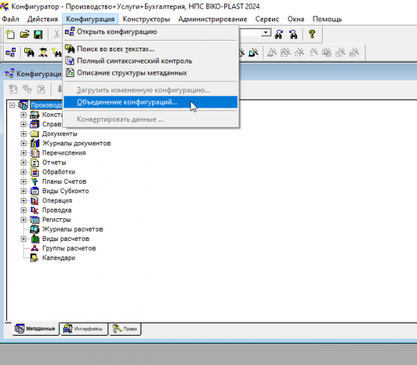Click the Save floppy disk icon
The width and height of the screenshot is (417, 365).
pyautogui.click(x=39, y=34)
